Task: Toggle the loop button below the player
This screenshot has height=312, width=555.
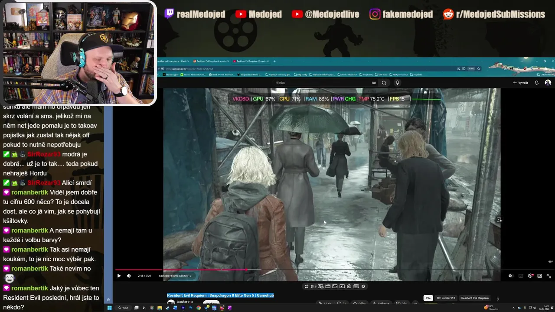Action: (x=307, y=286)
